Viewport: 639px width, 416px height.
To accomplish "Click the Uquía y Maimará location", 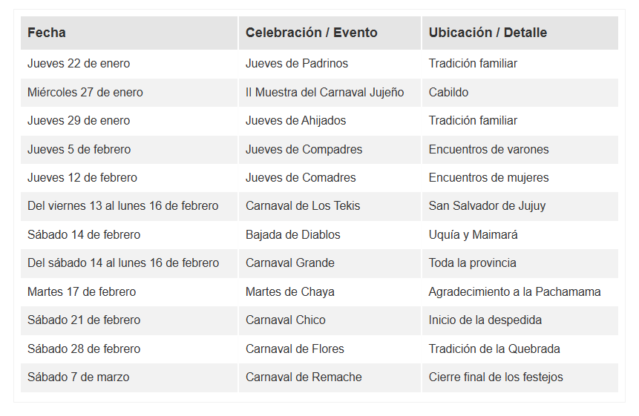I will pos(473,235).
